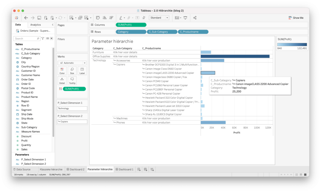The image size is (321, 192).
Task: Add a new worksheet from bottom tabs
Action: [139, 169]
